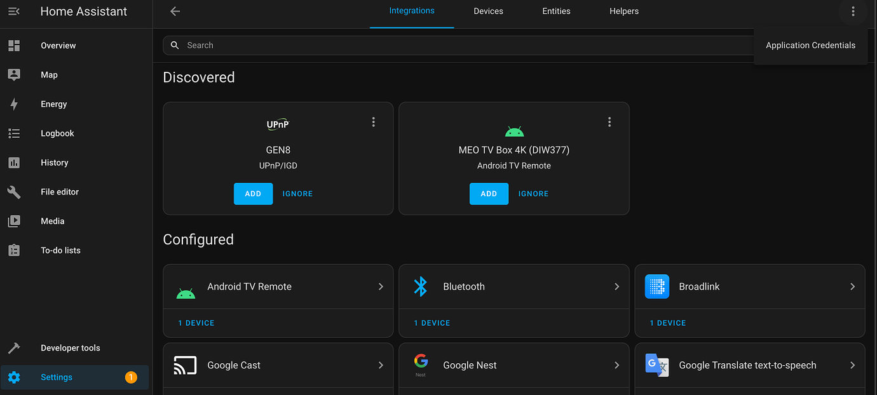Click the integrations search field
The image size is (877, 395).
tap(445, 45)
